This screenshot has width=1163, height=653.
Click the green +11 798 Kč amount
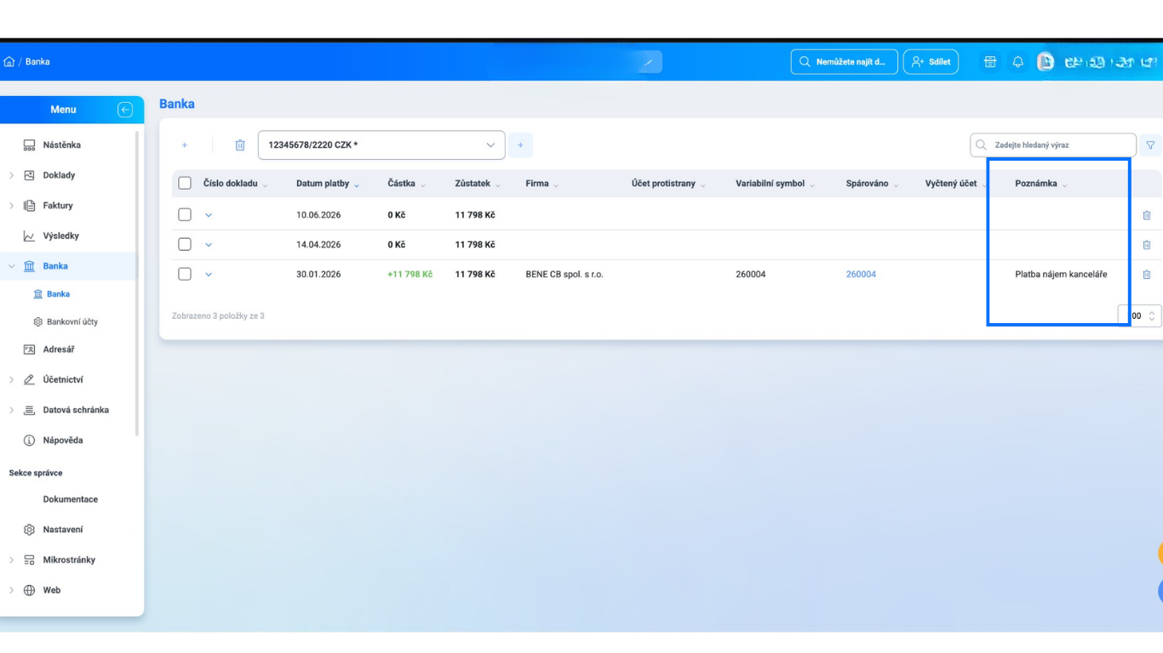(410, 275)
